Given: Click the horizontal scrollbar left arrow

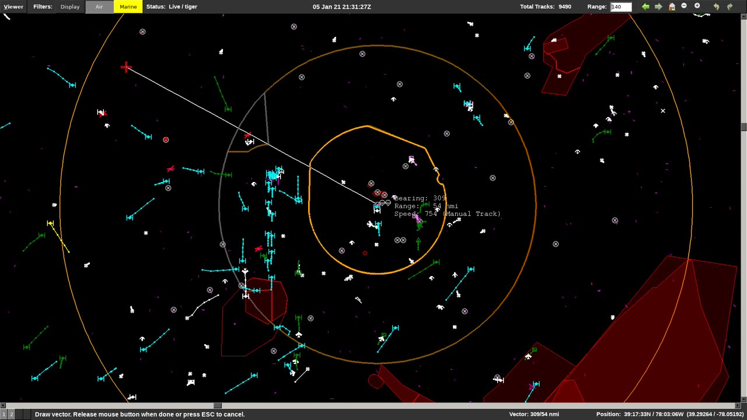Looking at the screenshot, I should [x=2, y=405].
